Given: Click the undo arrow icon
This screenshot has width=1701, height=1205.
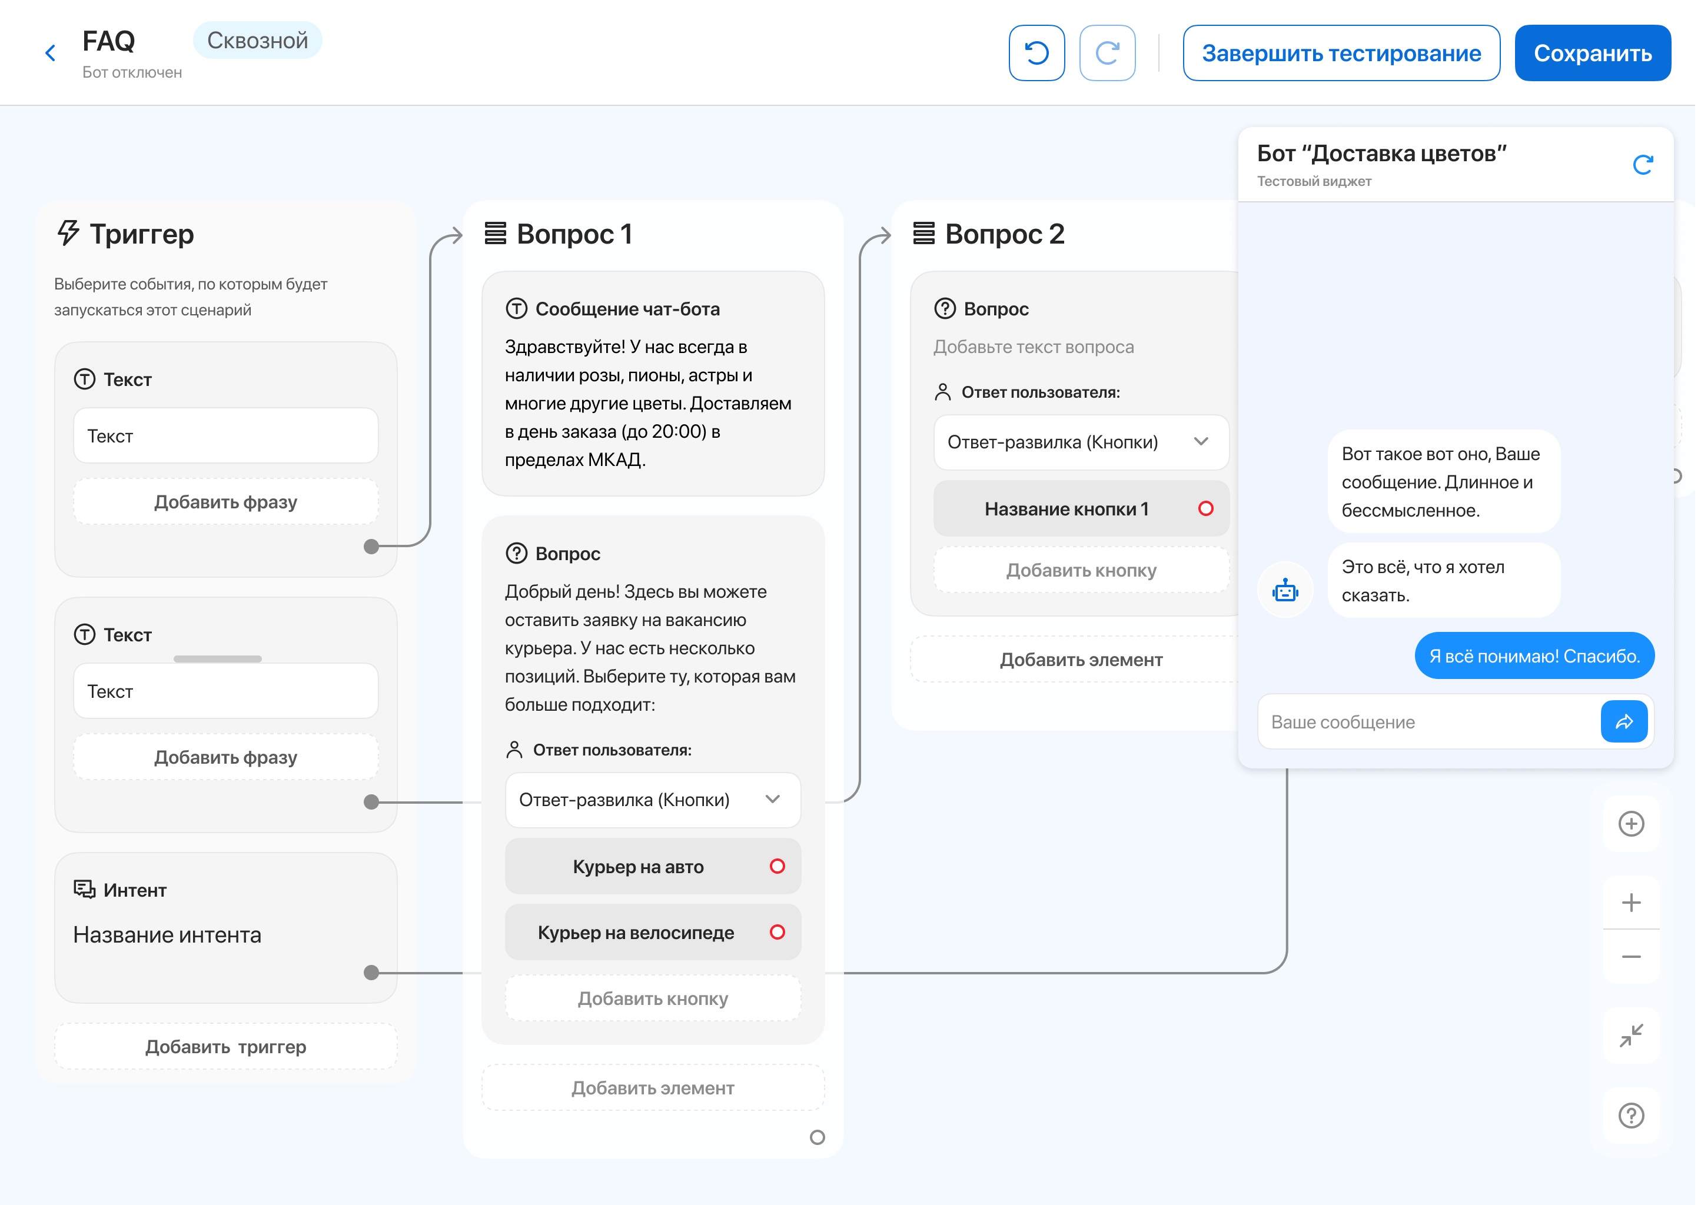Looking at the screenshot, I should pos(1036,53).
